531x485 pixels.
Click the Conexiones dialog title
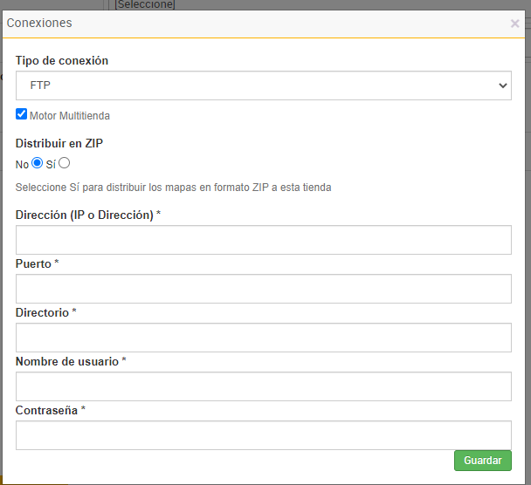(39, 24)
